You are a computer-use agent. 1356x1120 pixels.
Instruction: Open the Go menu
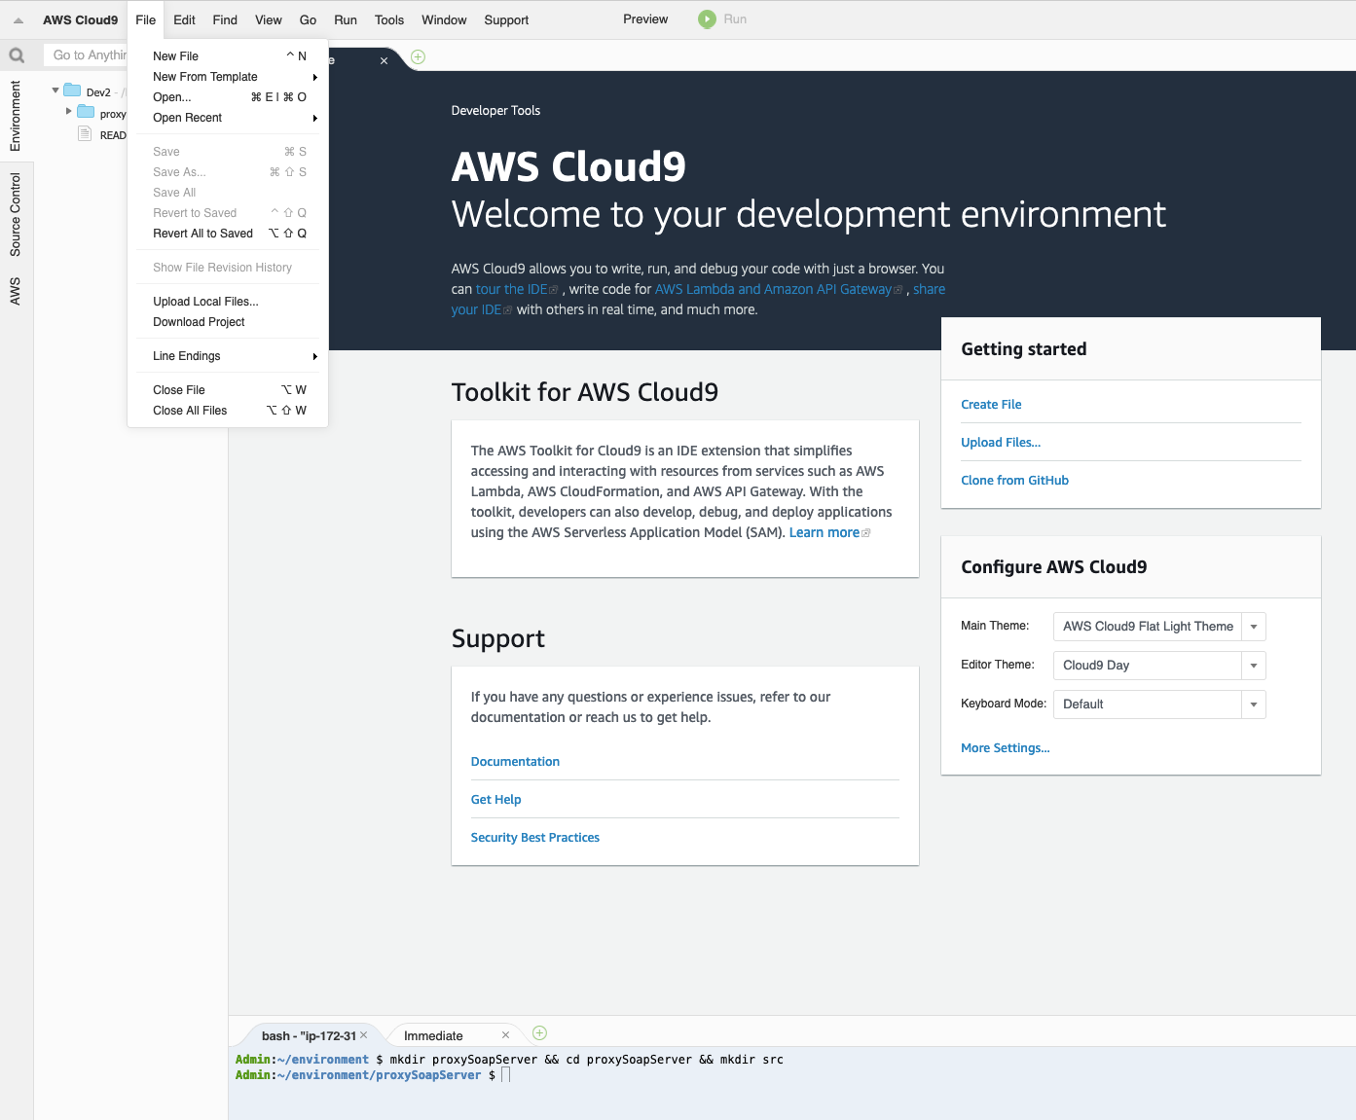(308, 19)
